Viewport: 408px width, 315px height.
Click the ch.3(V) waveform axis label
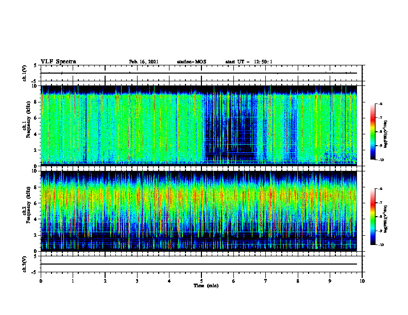point(25,264)
